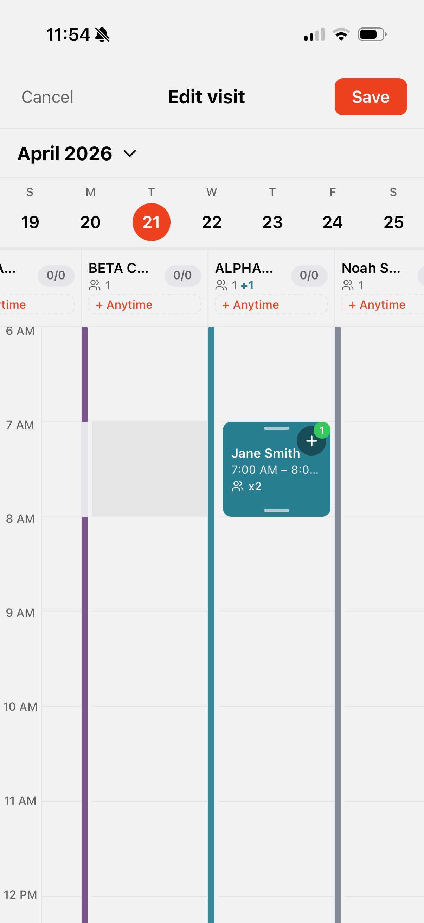The height and width of the screenshot is (923, 424).
Task: Cancel editing the visit
Action: click(x=47, y=97)
